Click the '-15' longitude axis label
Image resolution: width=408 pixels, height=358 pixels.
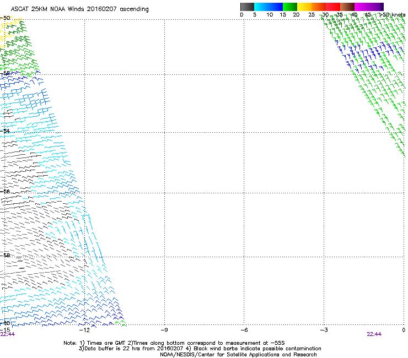coord(5,330)
